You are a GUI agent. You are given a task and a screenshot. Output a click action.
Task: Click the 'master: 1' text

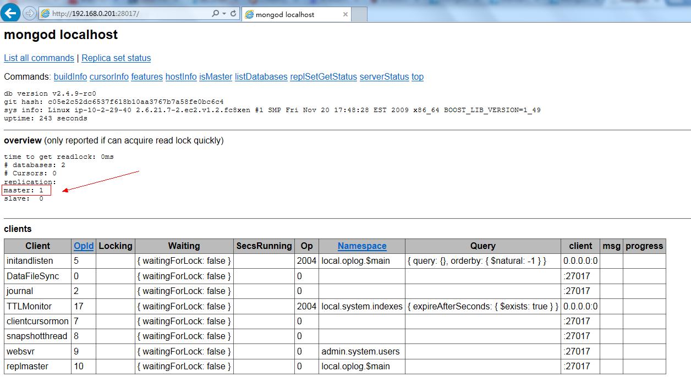(24, 190)
